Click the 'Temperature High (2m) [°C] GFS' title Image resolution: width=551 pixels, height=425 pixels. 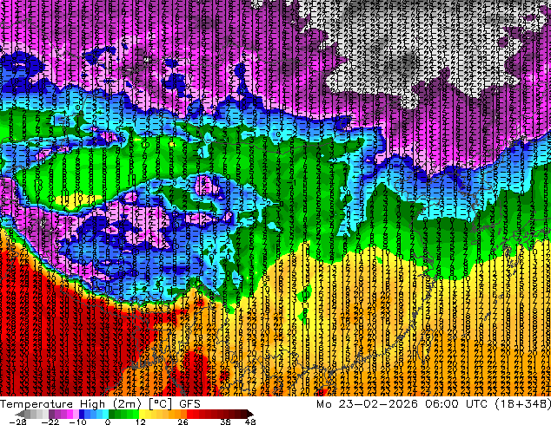[x=100, y=404]
